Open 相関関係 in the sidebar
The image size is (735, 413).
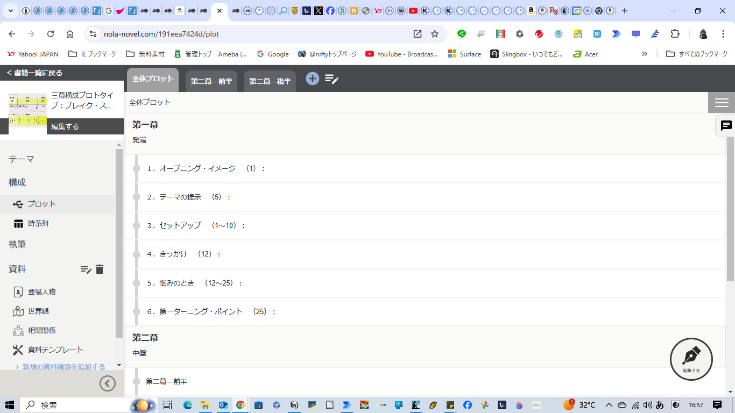click(x=41, y=330)
